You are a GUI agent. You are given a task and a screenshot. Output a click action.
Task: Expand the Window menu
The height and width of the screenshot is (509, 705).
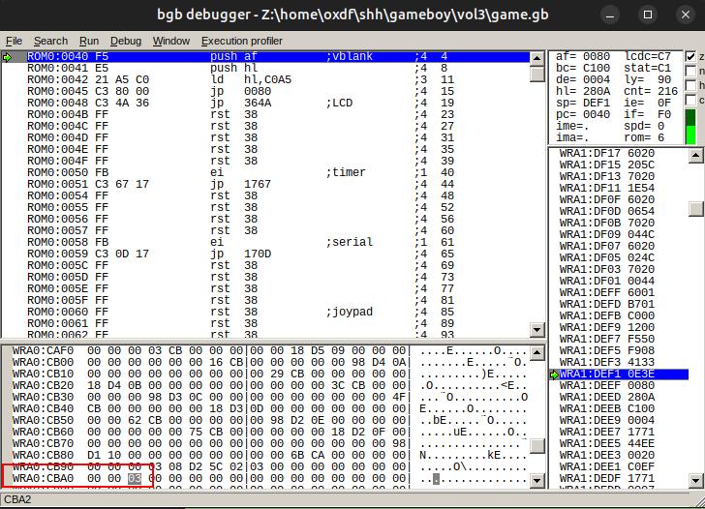[x=171, y=41]
